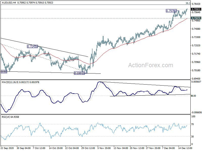Viewport: 202px width, 151px height.
Task: Click the MACD(12,26,9) indicator label
Action: (x=10, y=82)
